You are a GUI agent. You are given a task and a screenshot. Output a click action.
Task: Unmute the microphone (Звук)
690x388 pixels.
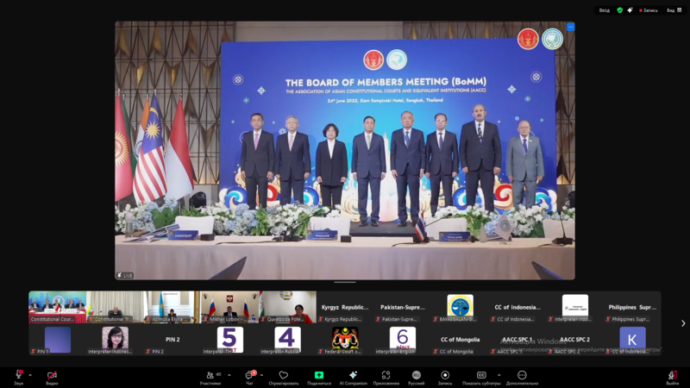(x=18, y=376)
